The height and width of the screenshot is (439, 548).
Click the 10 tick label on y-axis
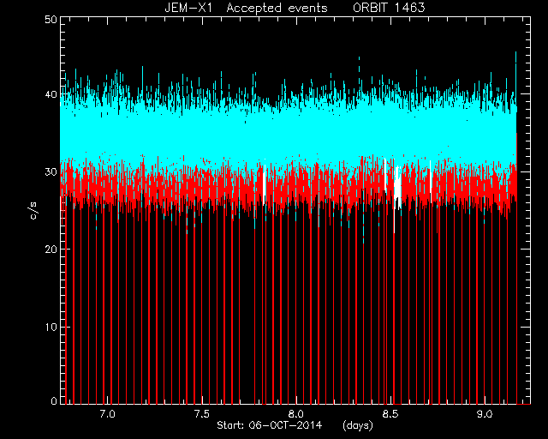pyautogui.click(x=51, y=327)
